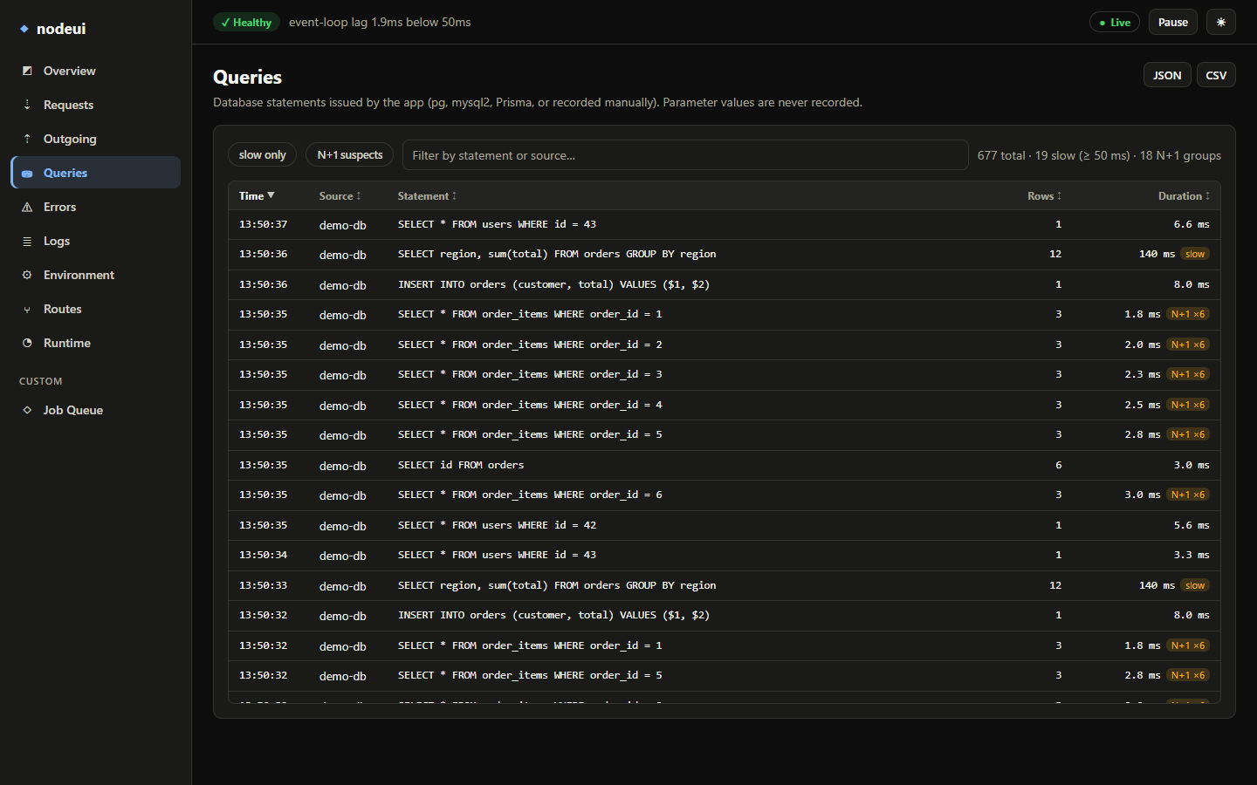Viewport: 1257px width, 785px height.
Task: Focus the statement or source filter field
Action: [x=685, y=155]
